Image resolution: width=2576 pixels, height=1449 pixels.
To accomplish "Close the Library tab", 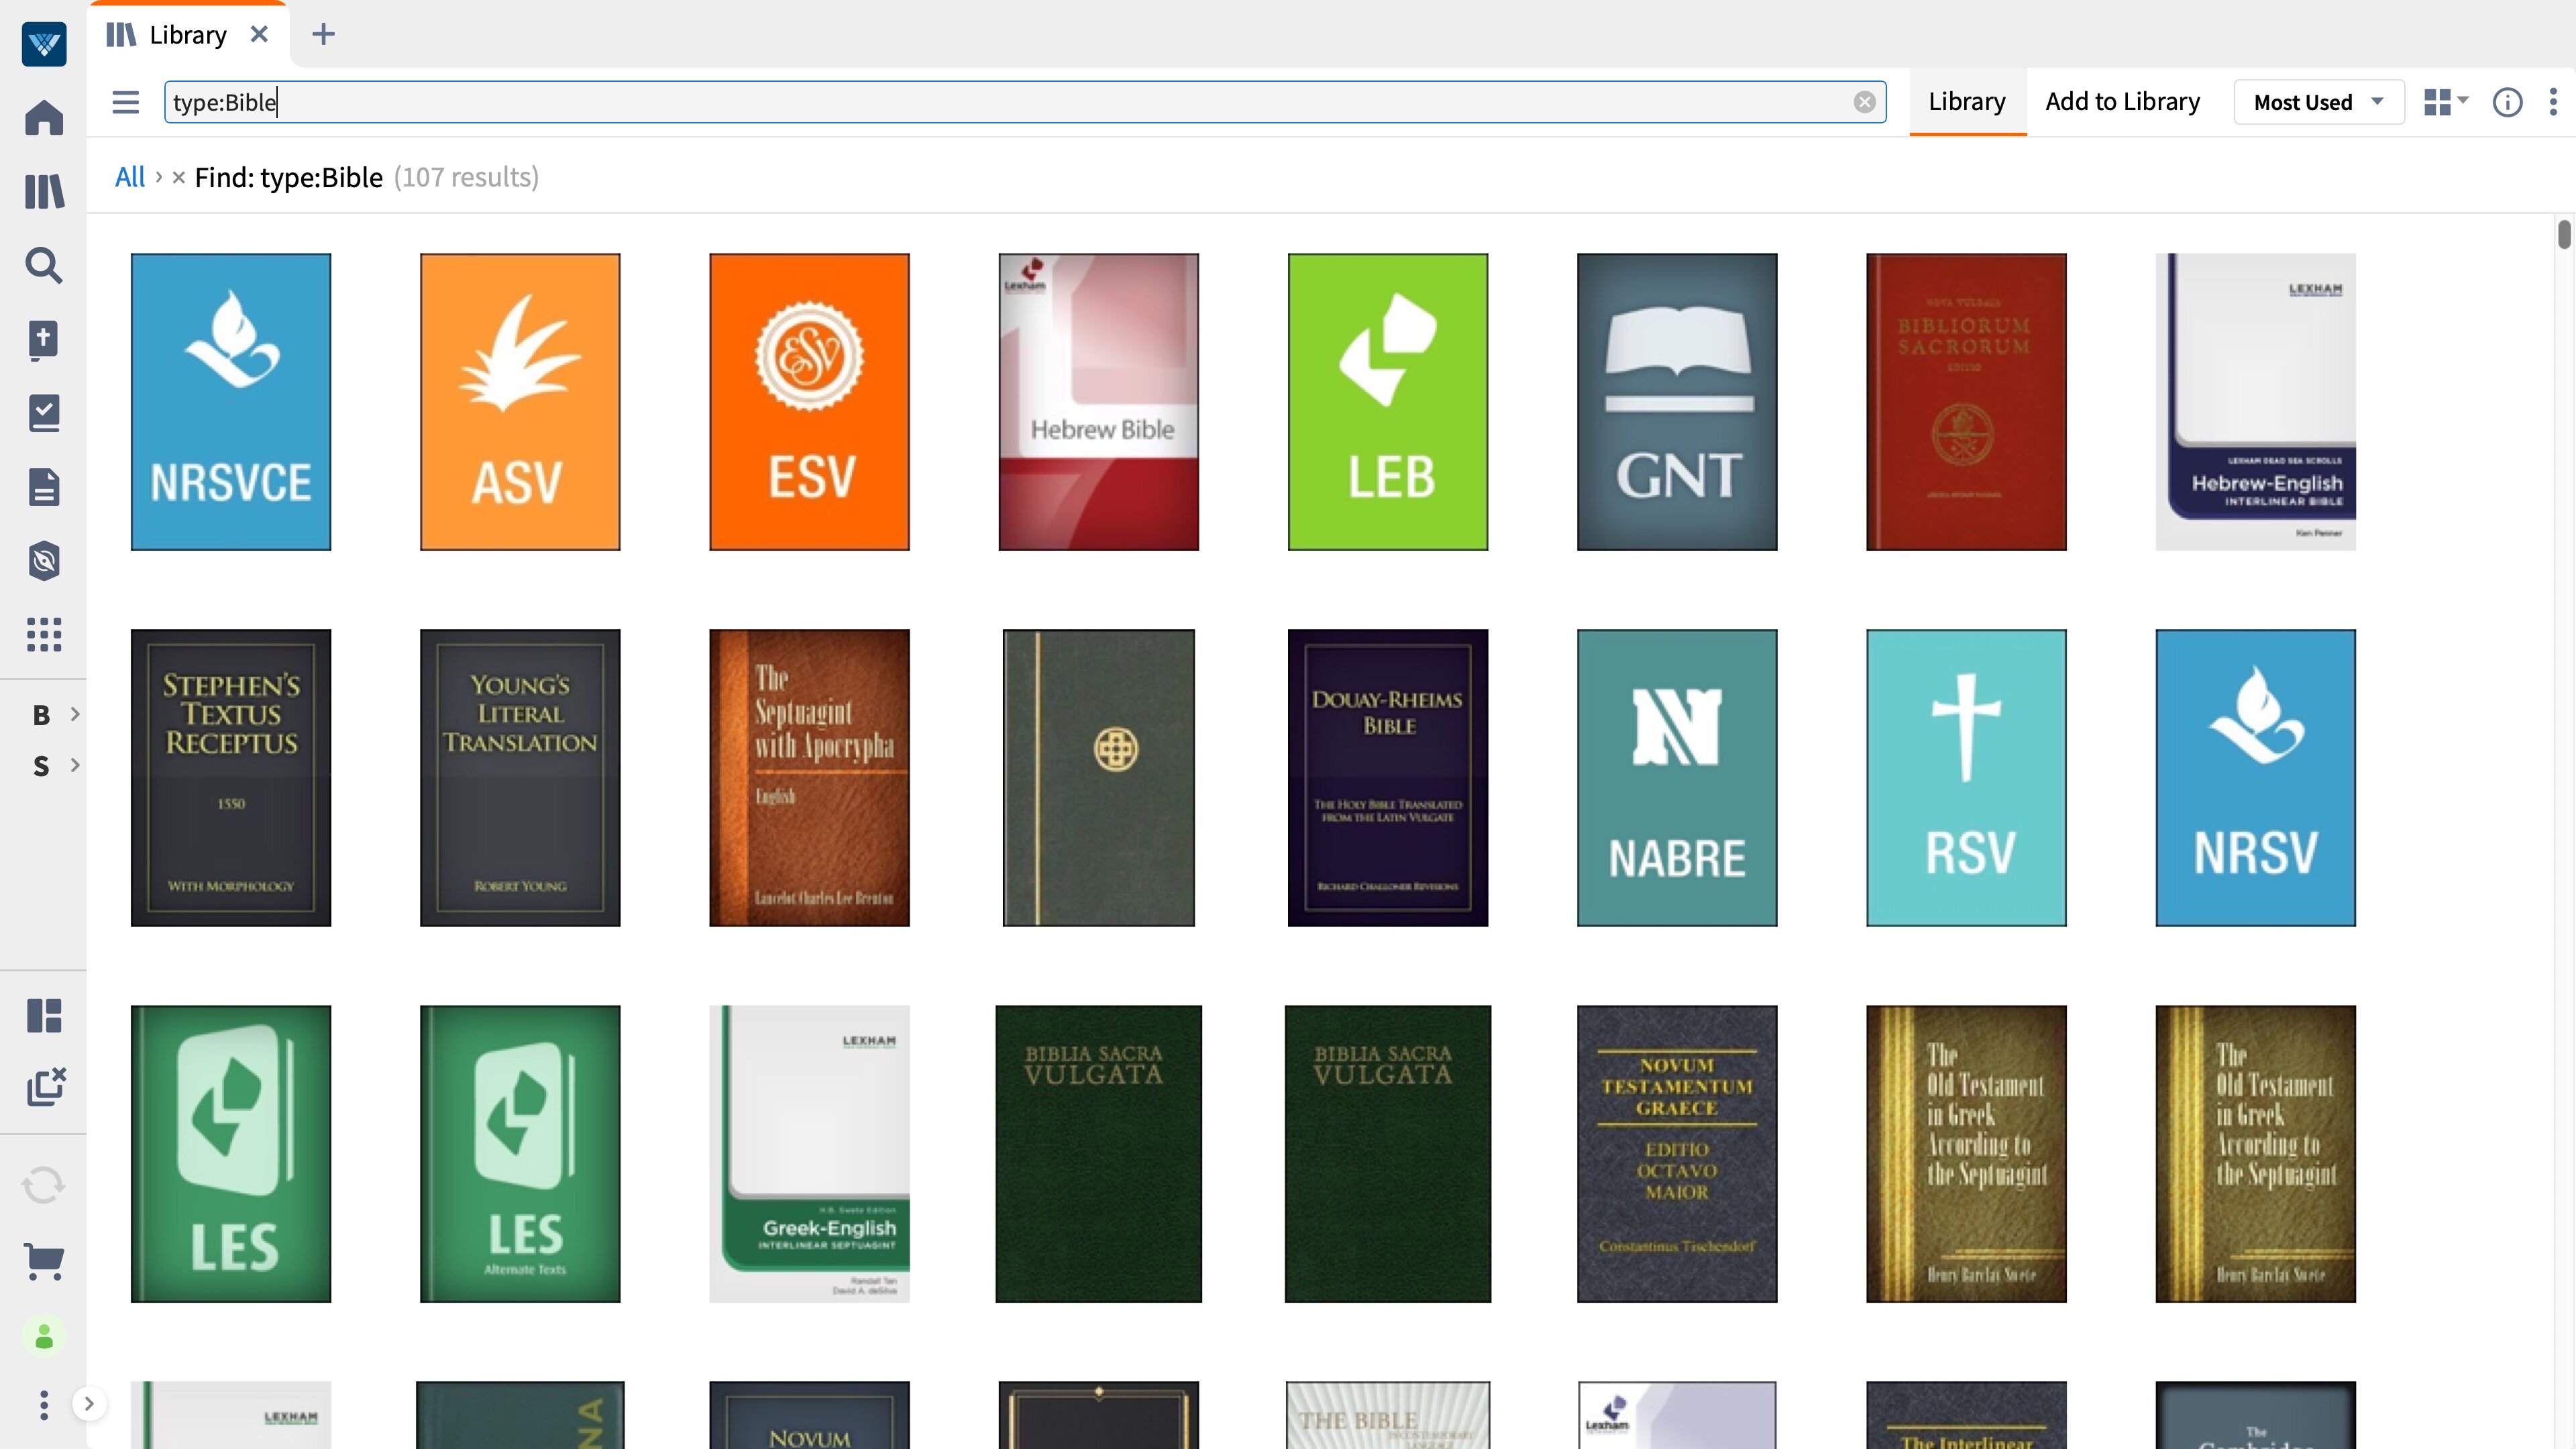I will point(259,34).
